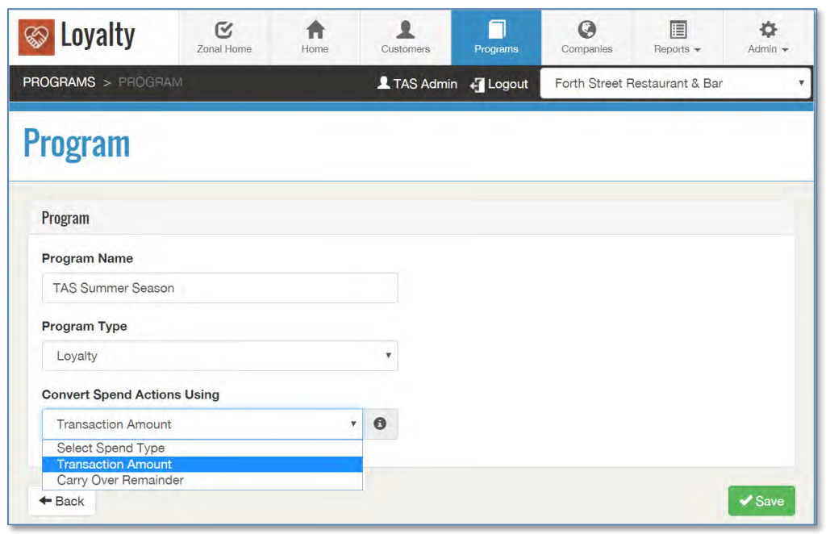
Task: Click the Convert Spend Actions dropdown box
Action: [x=202, y=424]
